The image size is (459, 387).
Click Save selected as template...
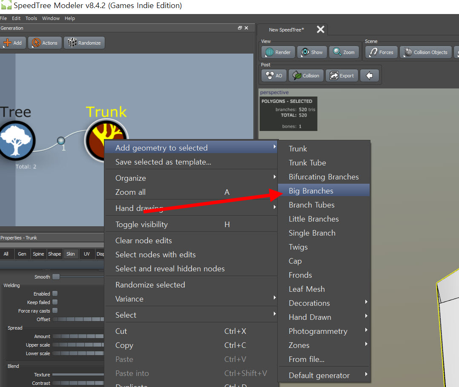pyautogui.click(x=191, y=162)
